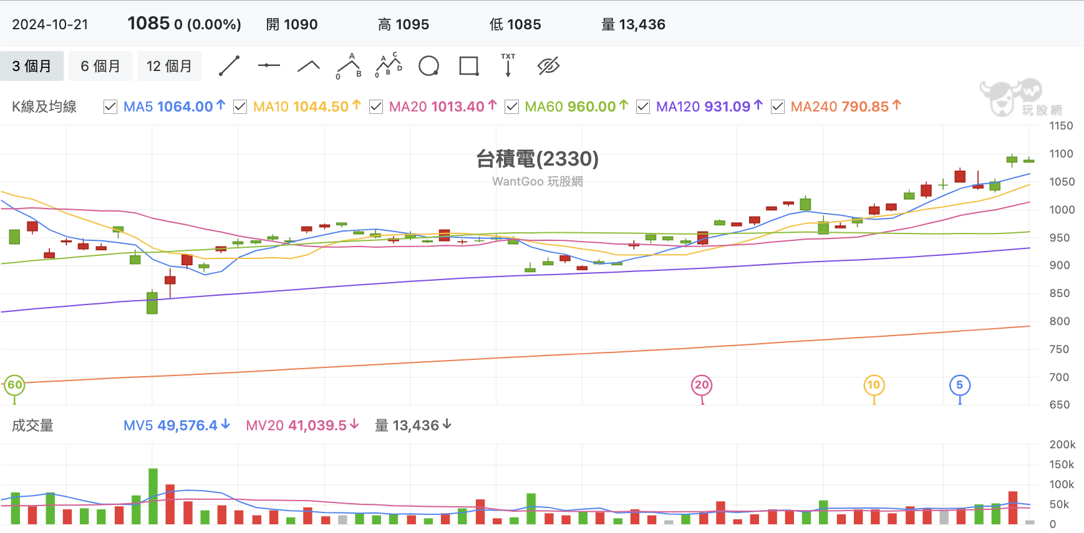Uncheck the MA60 moving average checkbox
Screen dimensions: 1084x533
[512, 107]
